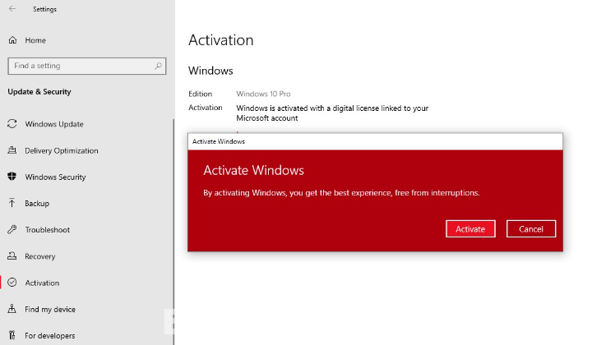Click the Update & Security section header
The height and width of the screenshot is (345, 592).
pyautogui.click(x=39, y=92)
